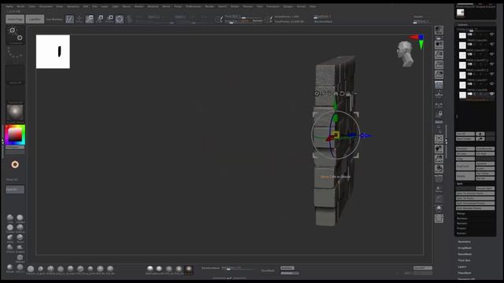The image size is (504, 283).
Task: Open LightBox from top shelf
Action: pos(35,19)
